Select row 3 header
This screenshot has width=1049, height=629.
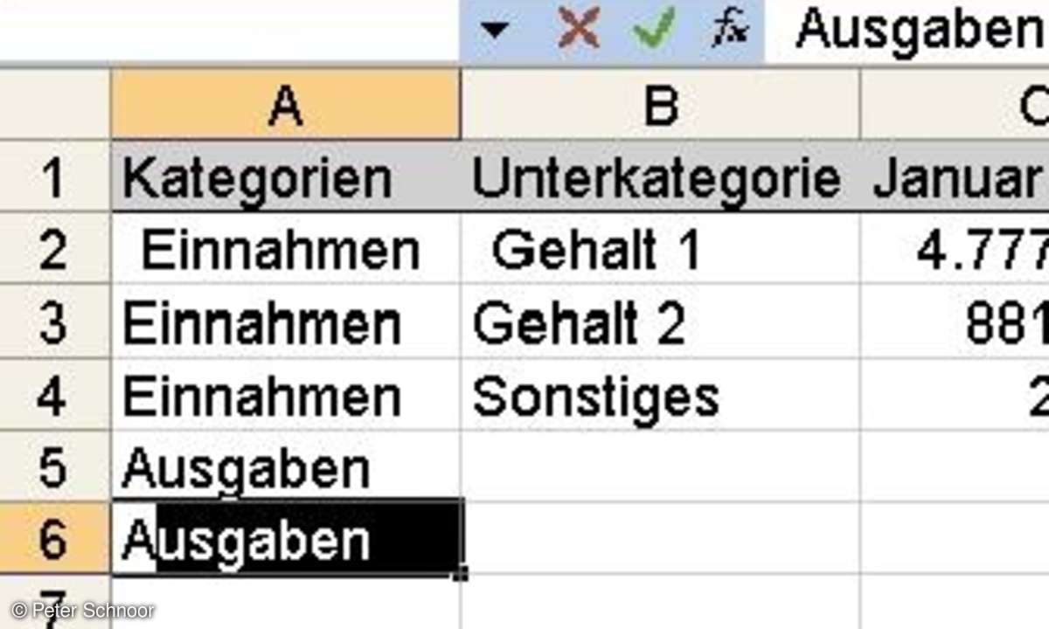[x=54, y=324]
